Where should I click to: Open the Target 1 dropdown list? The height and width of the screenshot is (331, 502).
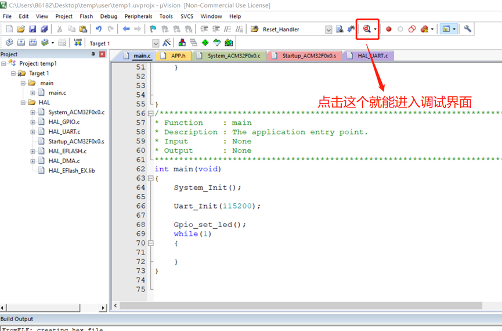(x=156, y=44)
